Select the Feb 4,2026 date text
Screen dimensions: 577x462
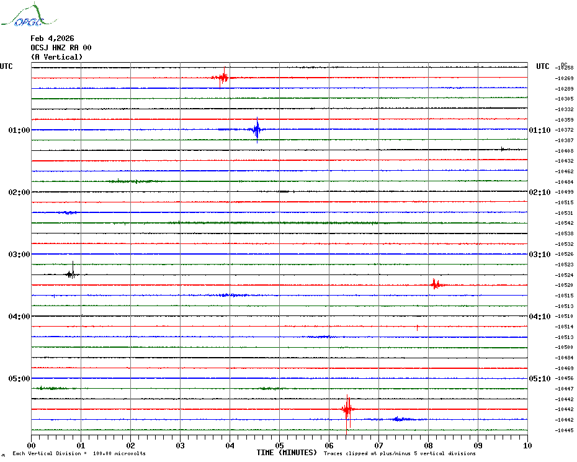point(52,38)
